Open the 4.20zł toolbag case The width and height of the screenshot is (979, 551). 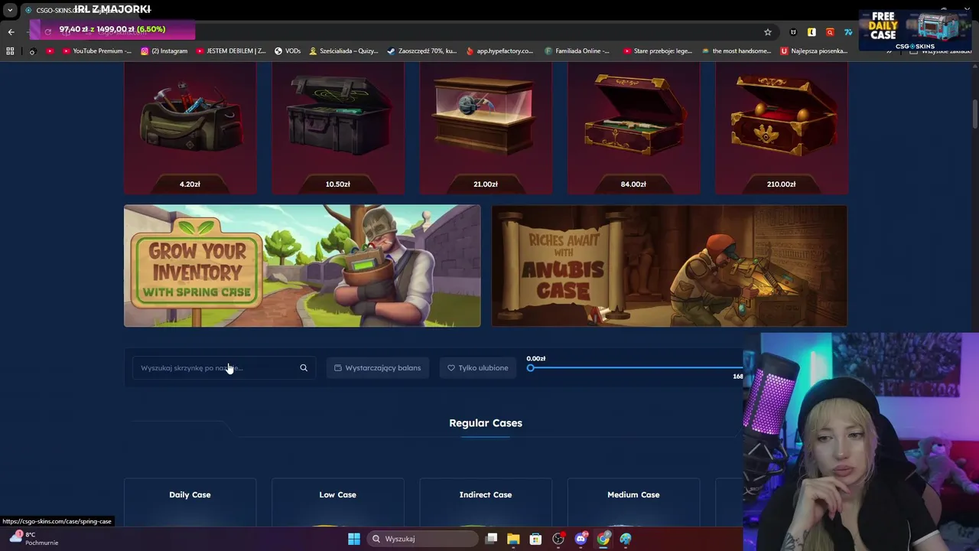click(190, 128)
